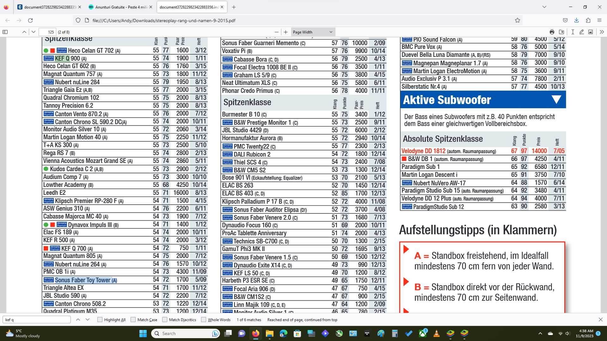Select the PDF draw tool
Viewport: 607px width, 341px height.
tap(581, 32)
